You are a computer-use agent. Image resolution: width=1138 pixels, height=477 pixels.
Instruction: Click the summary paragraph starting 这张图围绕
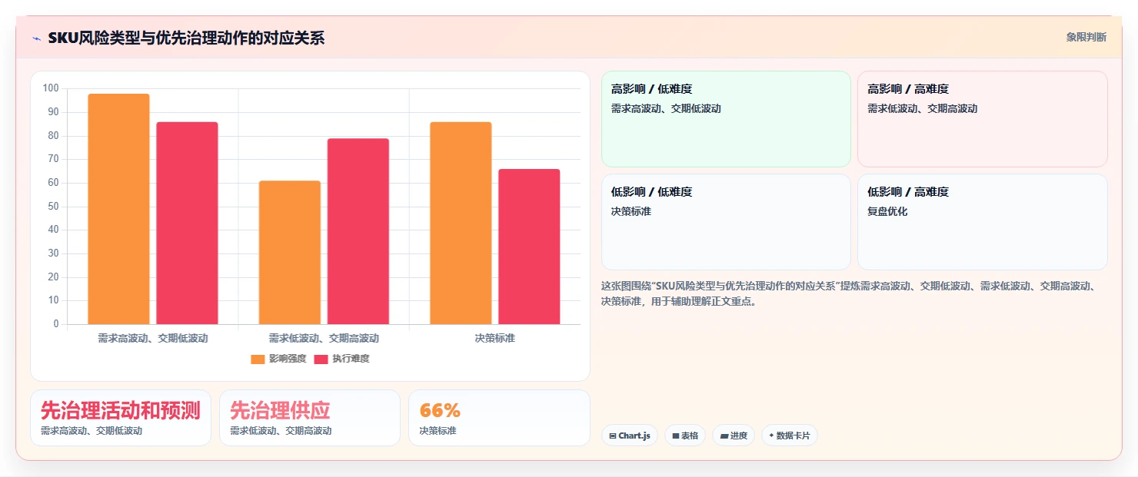(849, 293)
